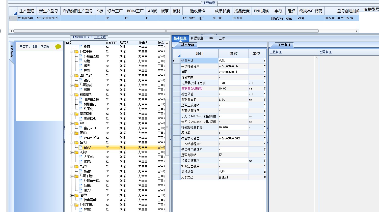Screen dimensions: 379x212
Task: Click the document icon of X-Ray冲孔1
Action: click(x=80, y=138)
